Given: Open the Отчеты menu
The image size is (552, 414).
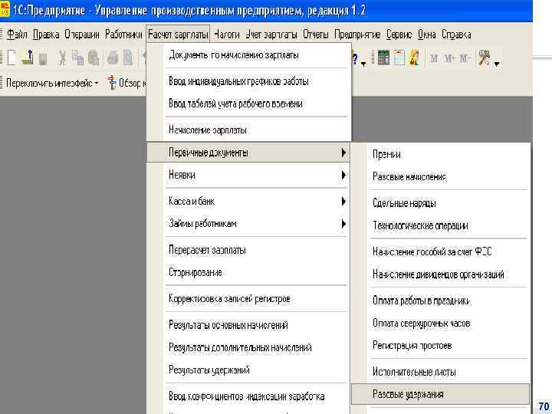Looking at the screenshot, I should [315, 34].
